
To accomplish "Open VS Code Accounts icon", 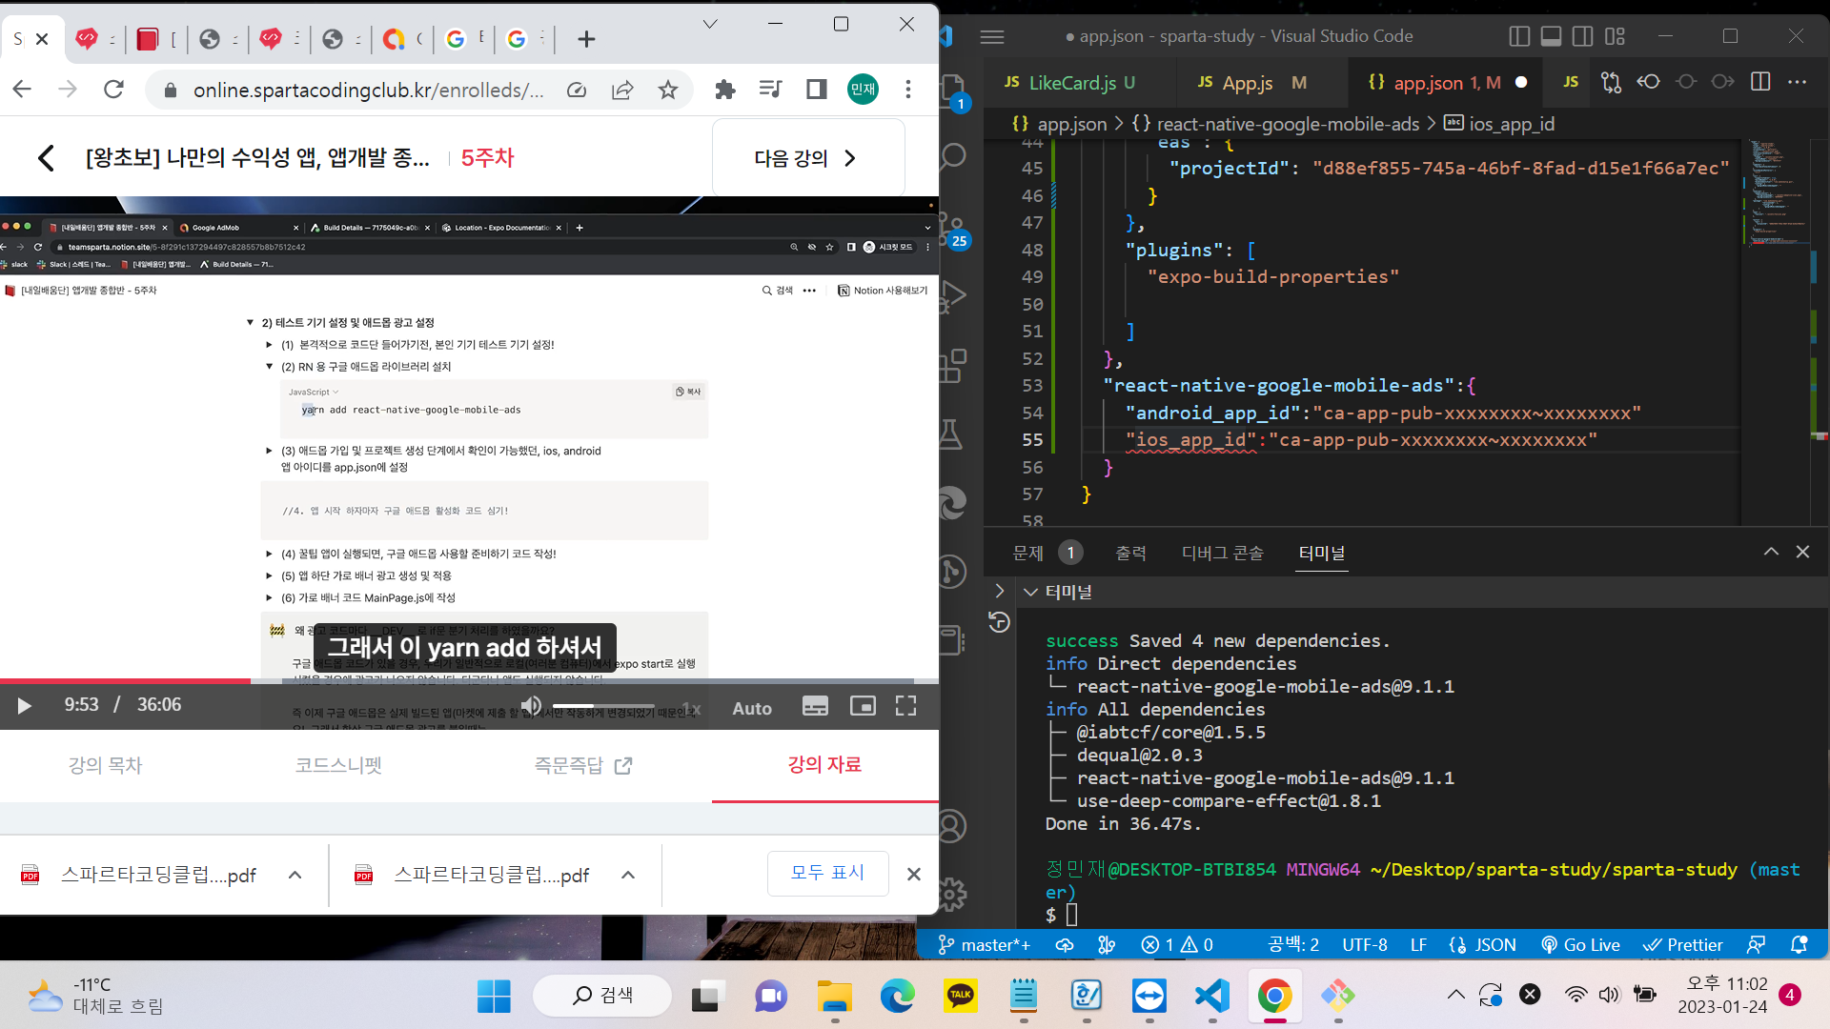I will click(x=953, y=826).
